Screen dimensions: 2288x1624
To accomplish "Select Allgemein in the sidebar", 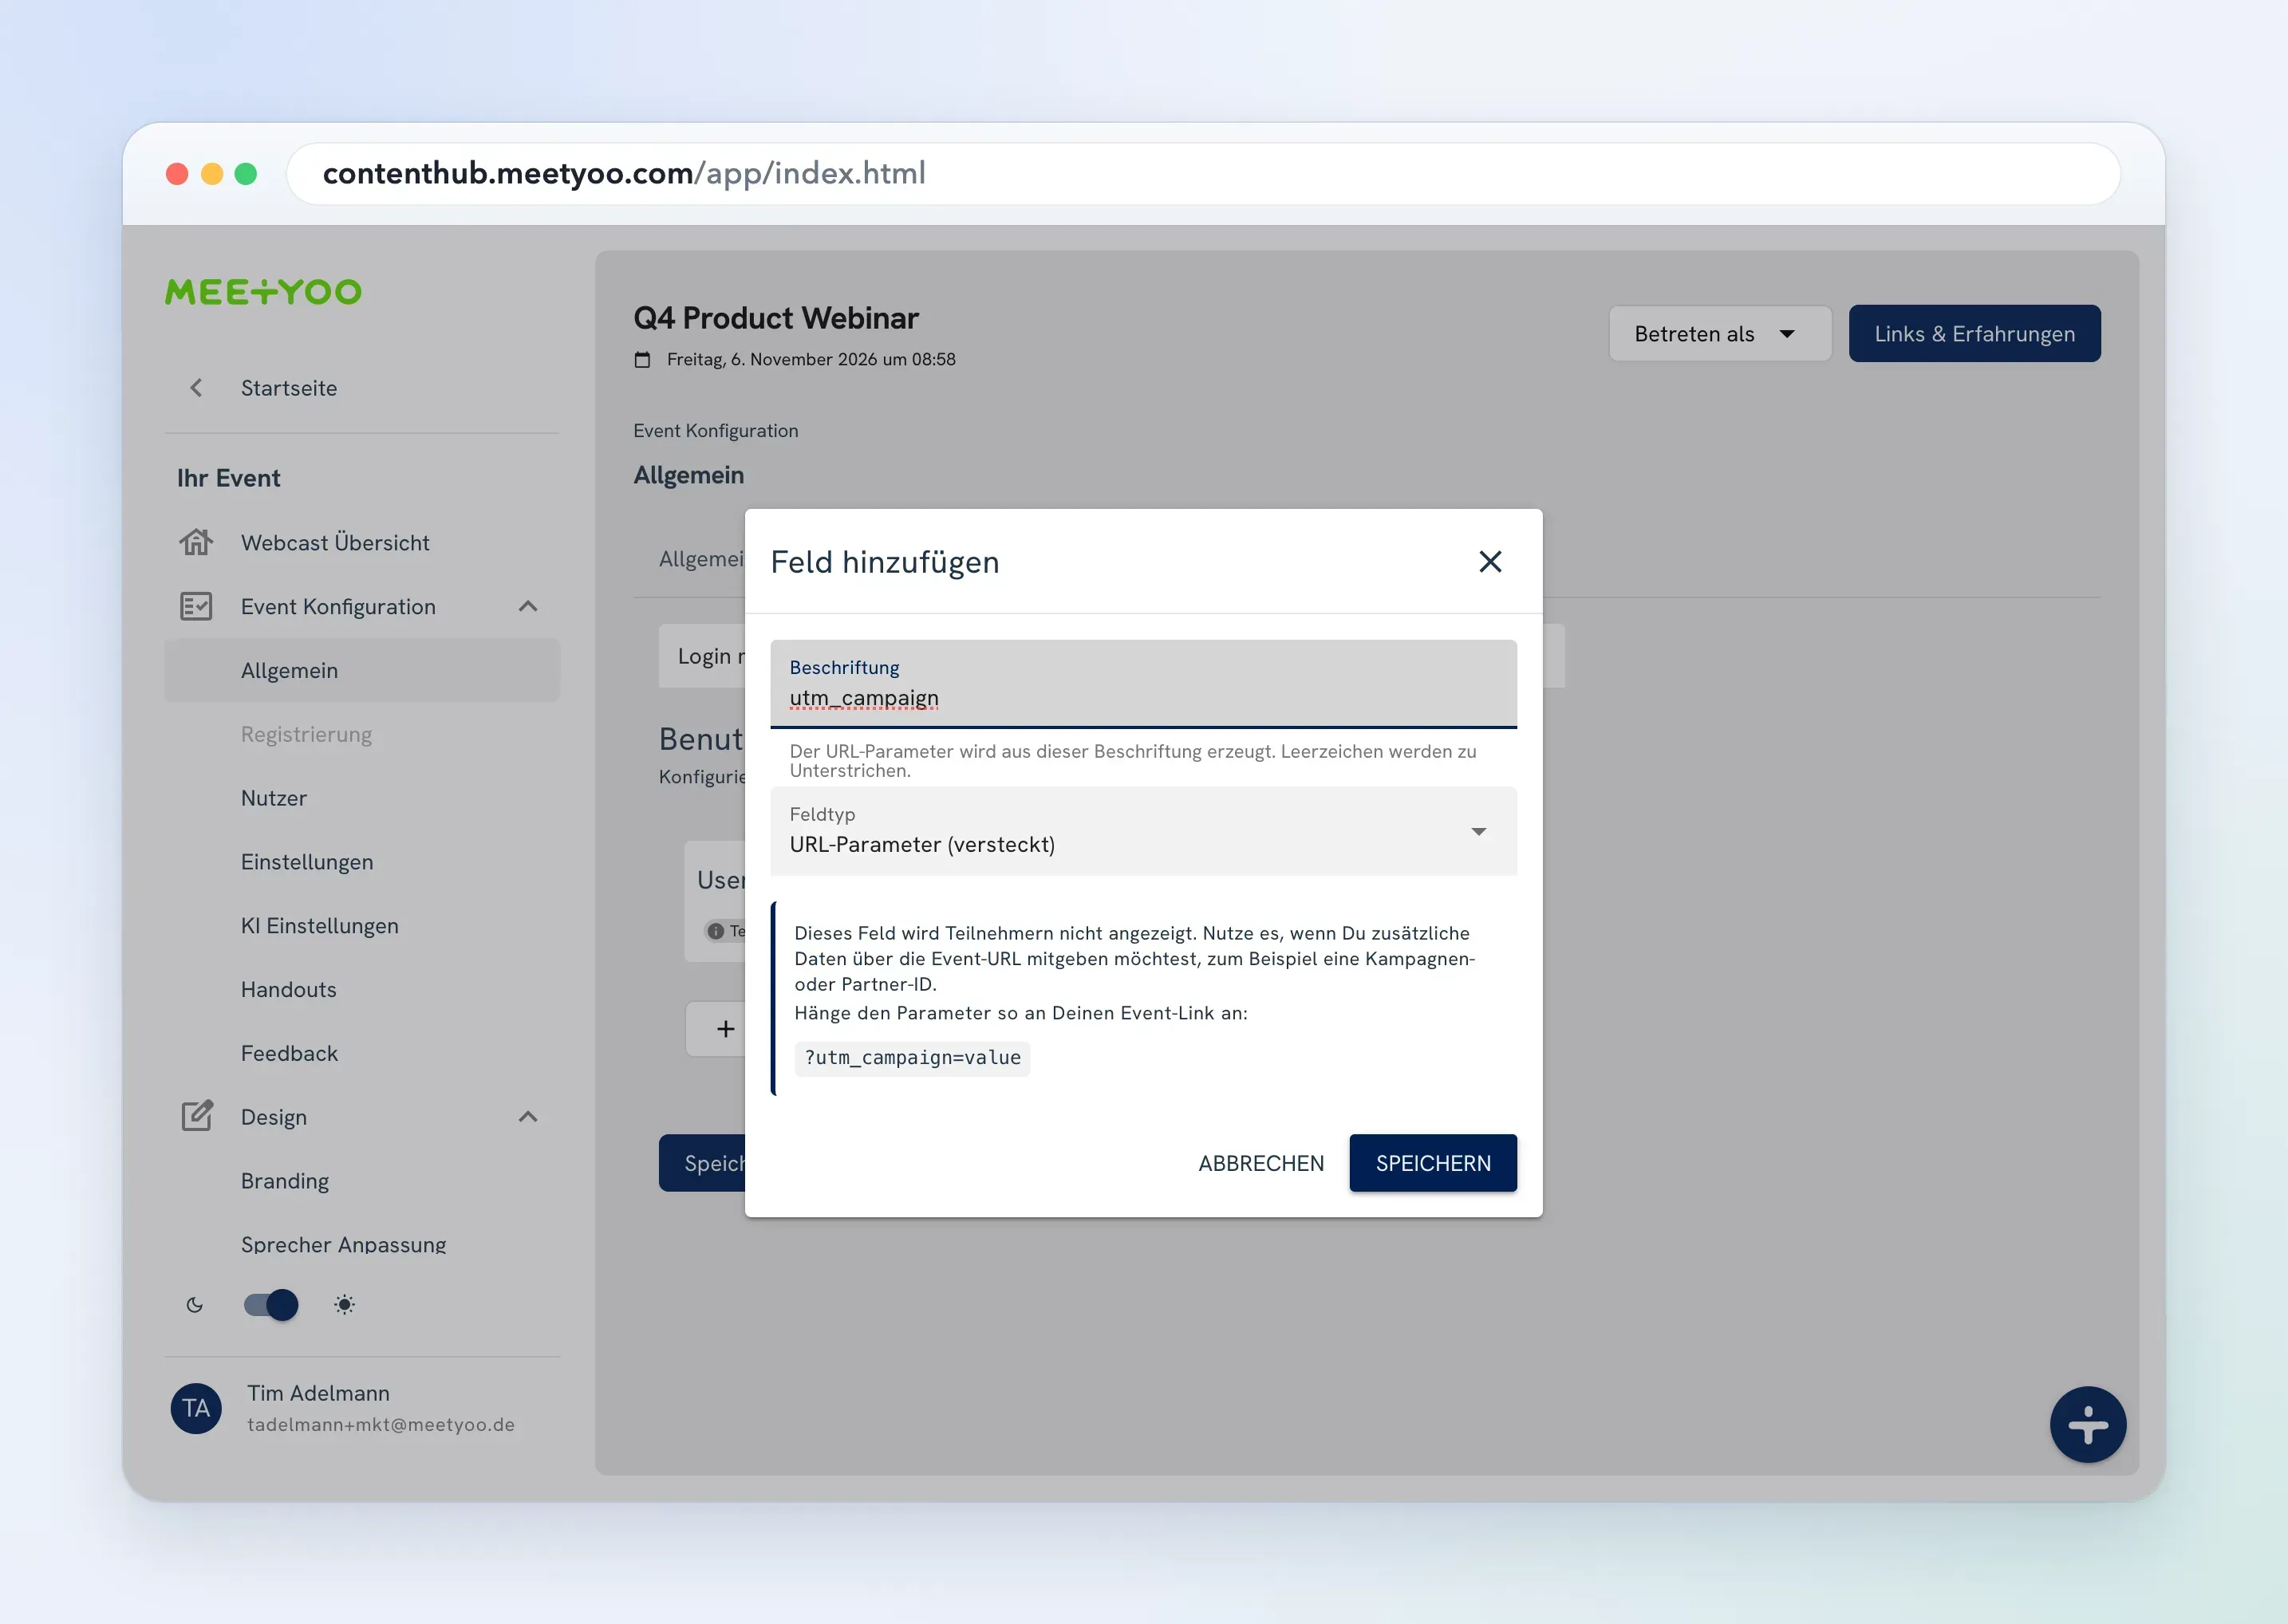I will [x=362, y=670].
